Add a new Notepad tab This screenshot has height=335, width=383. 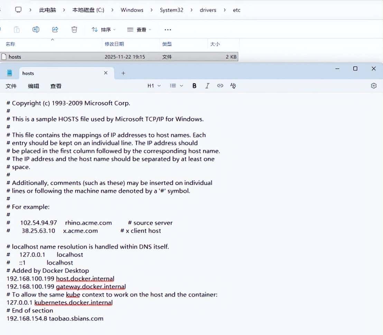click(x=123, y=73)
